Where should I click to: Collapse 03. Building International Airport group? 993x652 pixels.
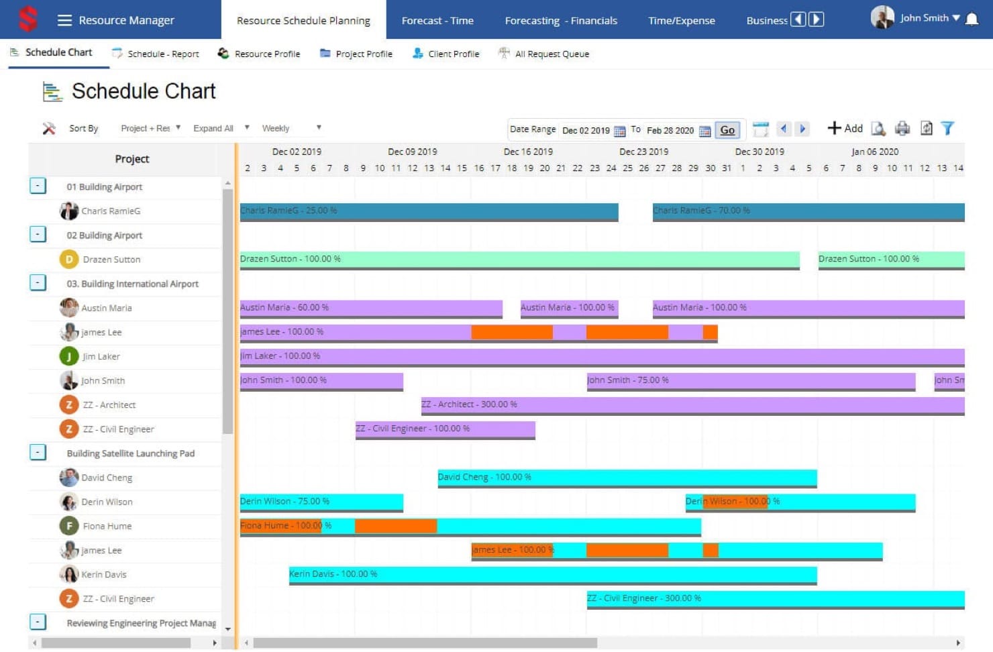(x=38, y=283)
